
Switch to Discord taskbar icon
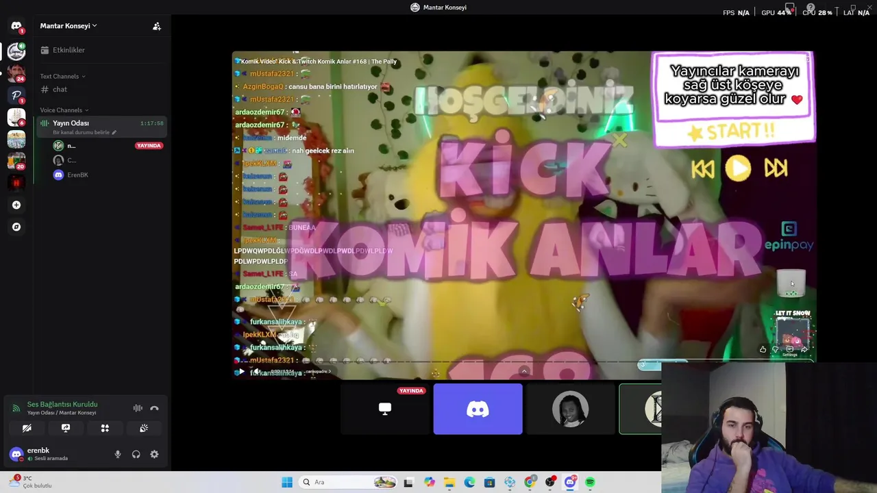pos(570,482)
